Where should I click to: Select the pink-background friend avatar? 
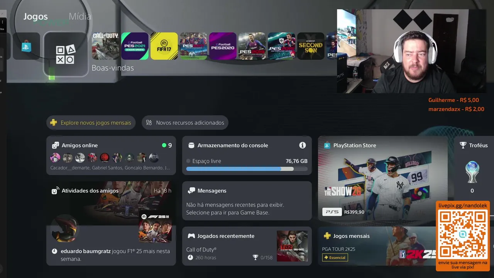click(x=55, y=158)
